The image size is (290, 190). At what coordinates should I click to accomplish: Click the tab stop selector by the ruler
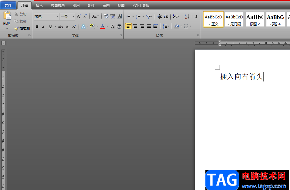[3, 43]
